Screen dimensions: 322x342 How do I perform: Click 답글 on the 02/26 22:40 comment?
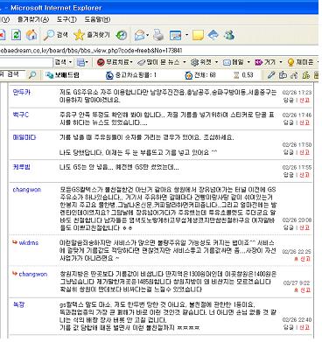click(288, 327)
